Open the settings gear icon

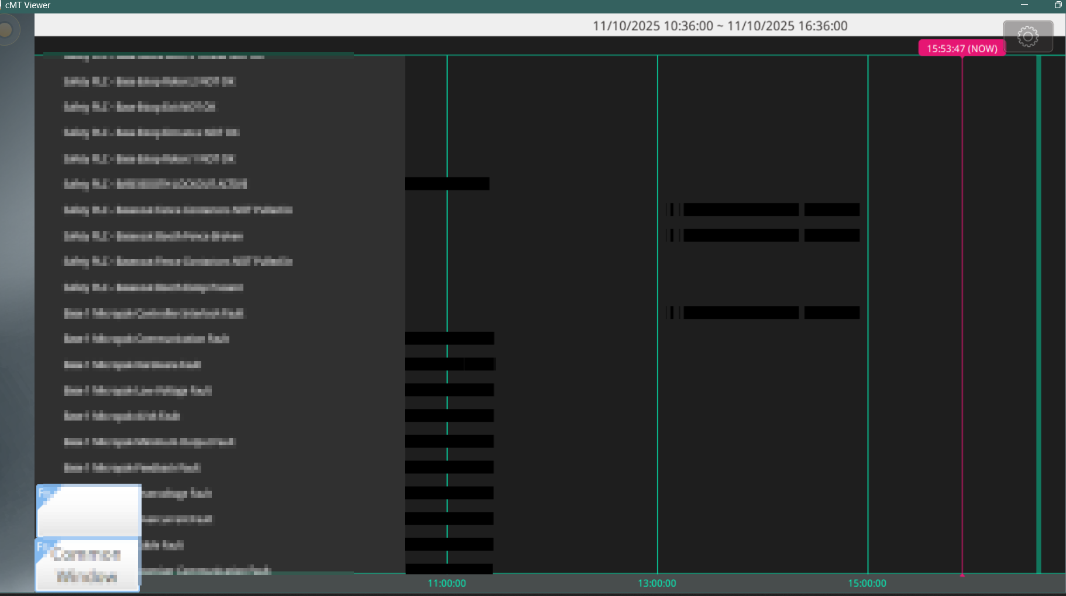pyautogui.click(x=1027, y=36)
